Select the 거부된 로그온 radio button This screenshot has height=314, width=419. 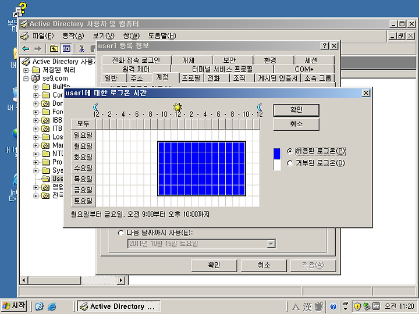point(290,163)
